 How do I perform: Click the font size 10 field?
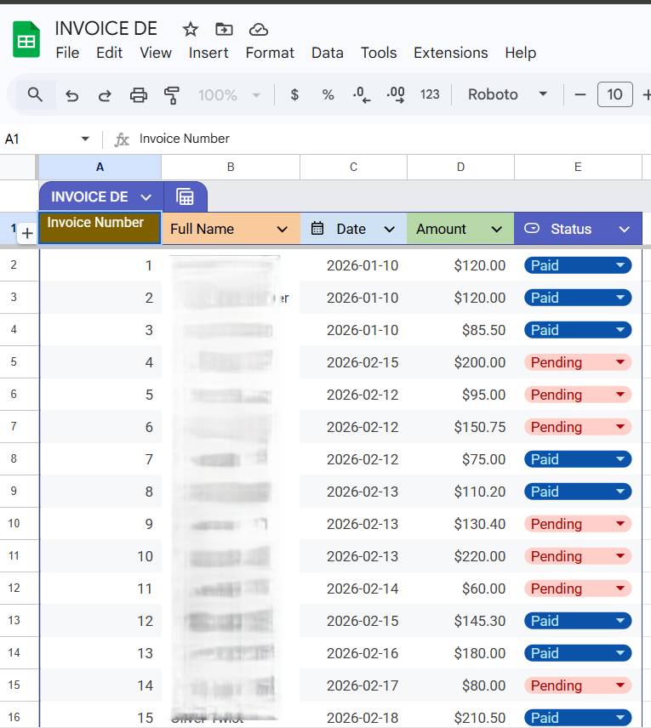point(614,94)
